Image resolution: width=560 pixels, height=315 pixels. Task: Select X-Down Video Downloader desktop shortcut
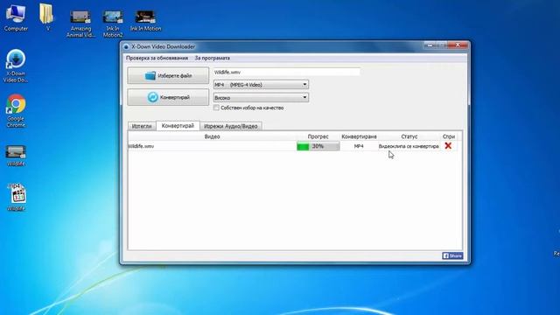pos(16,66)
